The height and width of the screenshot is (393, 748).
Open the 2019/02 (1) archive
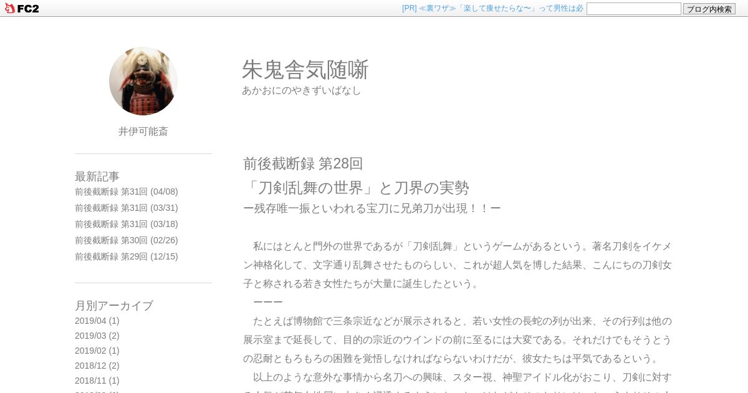click(x=97, y=351)
